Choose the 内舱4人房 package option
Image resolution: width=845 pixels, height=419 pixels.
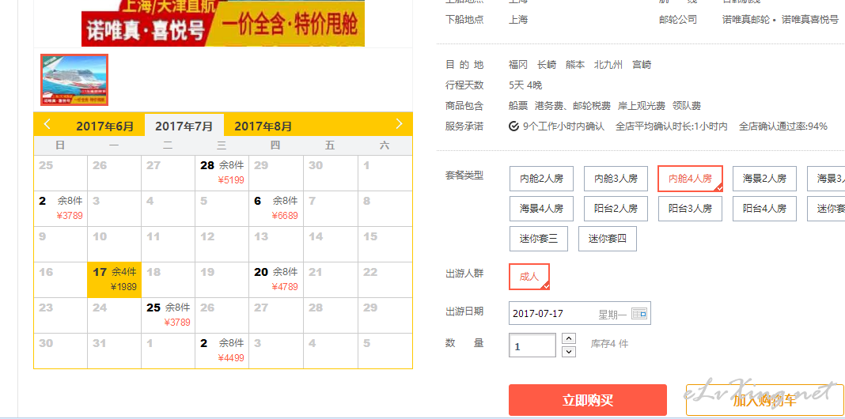(x=691, y=179)
